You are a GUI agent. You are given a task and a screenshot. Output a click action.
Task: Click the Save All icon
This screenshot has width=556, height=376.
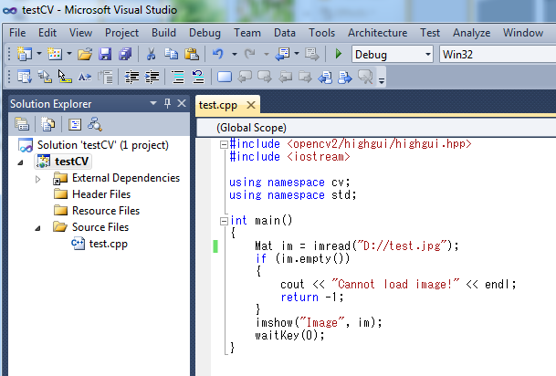[125, 54]
